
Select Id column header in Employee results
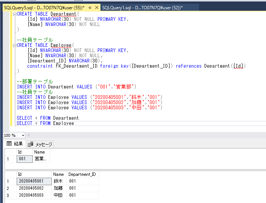(x=34, y=174)
